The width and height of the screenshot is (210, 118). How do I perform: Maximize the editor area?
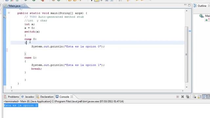click(189, 5)
